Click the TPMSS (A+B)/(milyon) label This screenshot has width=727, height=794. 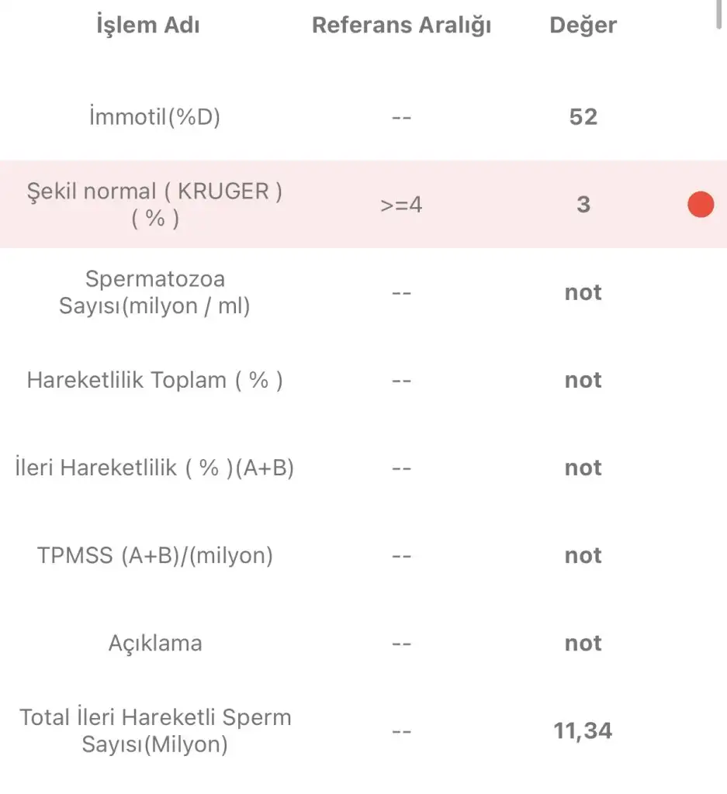[x=155, y=555]
